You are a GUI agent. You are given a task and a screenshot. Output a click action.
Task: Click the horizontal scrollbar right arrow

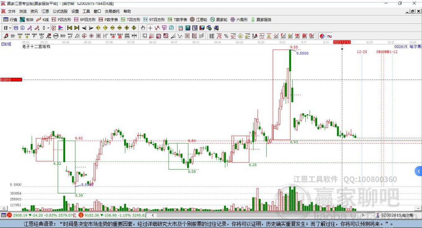coord(363,215)
